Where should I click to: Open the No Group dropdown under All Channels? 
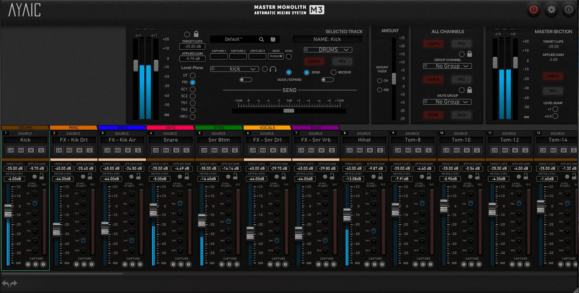click(x=447, y=66)
